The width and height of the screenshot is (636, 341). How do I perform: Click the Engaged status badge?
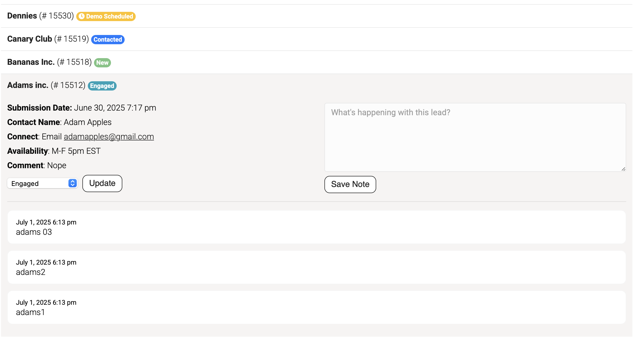coord(102,86)
